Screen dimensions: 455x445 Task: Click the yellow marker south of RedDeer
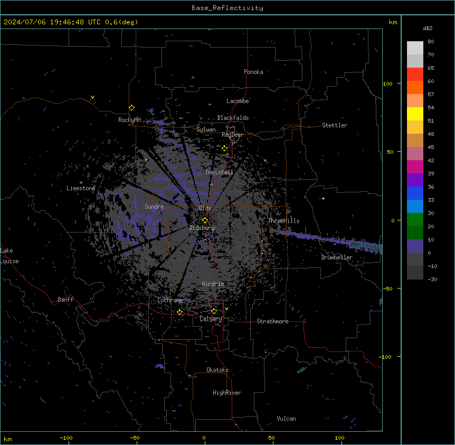coord(225,149)
